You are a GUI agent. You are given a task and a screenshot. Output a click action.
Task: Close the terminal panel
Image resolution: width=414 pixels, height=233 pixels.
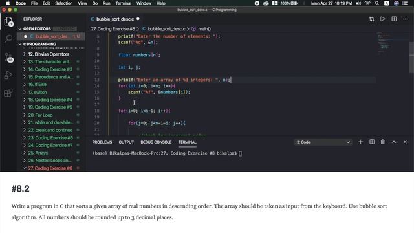tap(405, 142)
